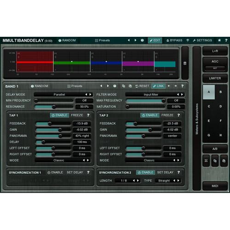230x230 pixels.
Task: Click next arrow of Tap 2 Mode selector
Action: pyautogui.click(x=178, y=160)
